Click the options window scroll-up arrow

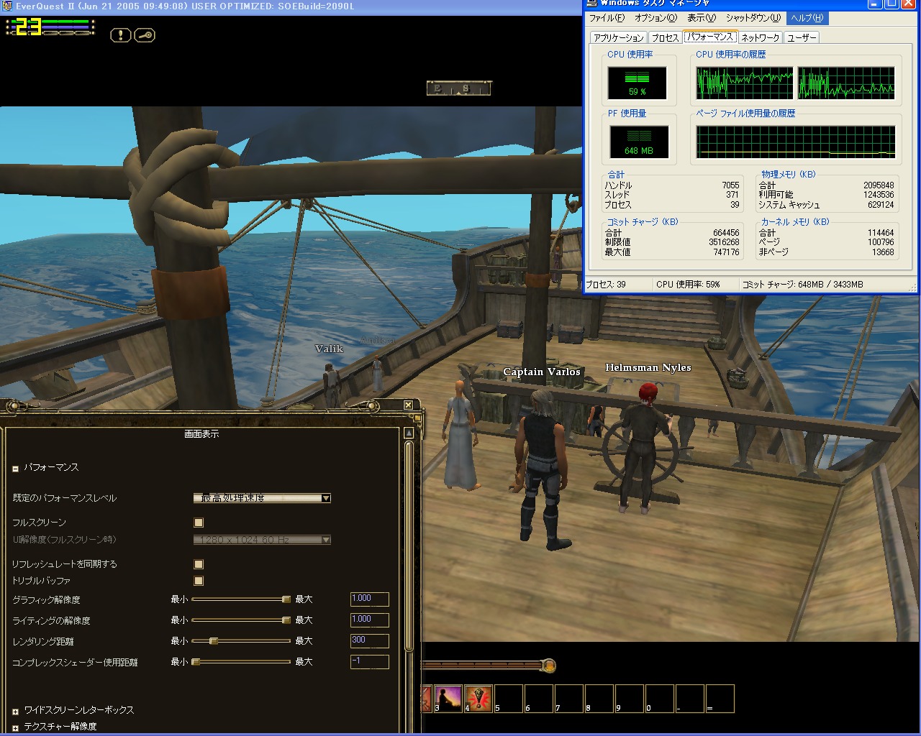(409, 433)
